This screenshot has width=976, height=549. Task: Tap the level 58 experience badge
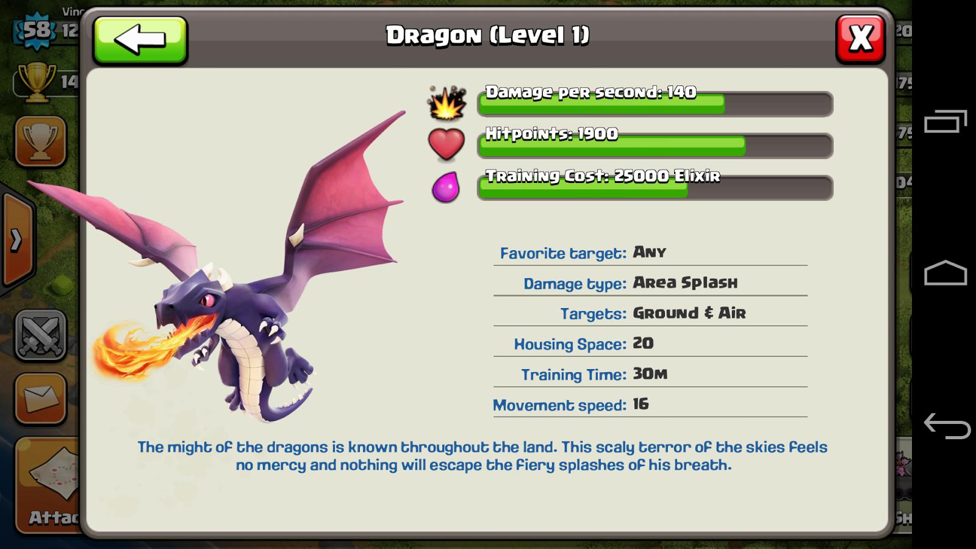click(x=37, y=30)
